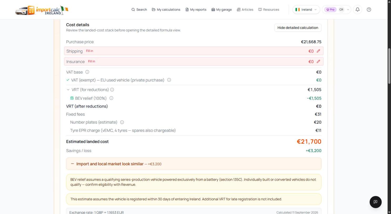Open the Ireland country dropdown
The width and height of the screenshot is (391, 214).
click(306, 9)
